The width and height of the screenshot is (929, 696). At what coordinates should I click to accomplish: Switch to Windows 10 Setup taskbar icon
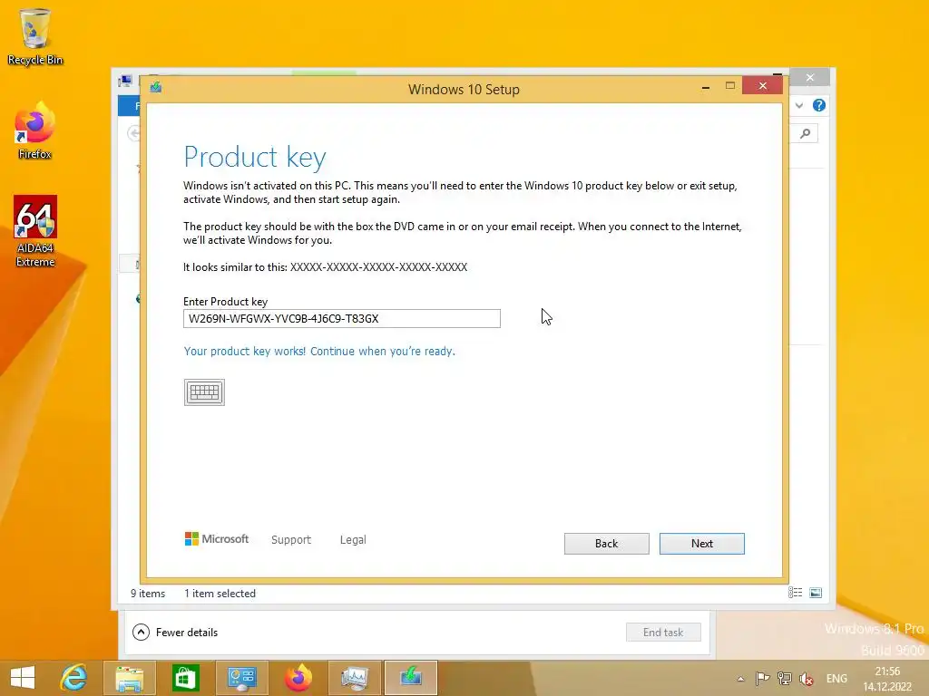[x=411, y=678]
